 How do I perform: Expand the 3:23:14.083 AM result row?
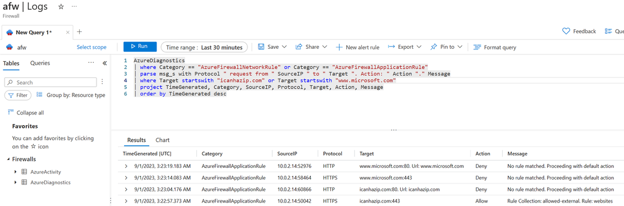(x=126, y=178)
